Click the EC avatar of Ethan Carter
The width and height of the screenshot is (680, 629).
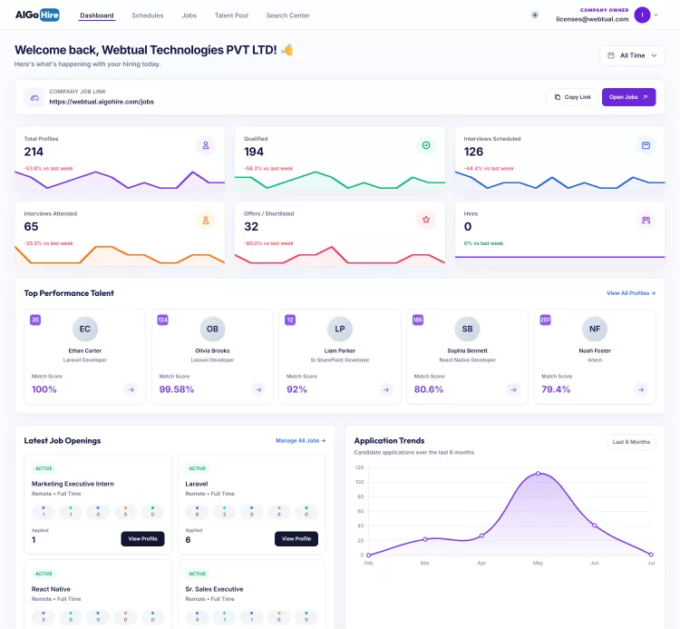85,329
